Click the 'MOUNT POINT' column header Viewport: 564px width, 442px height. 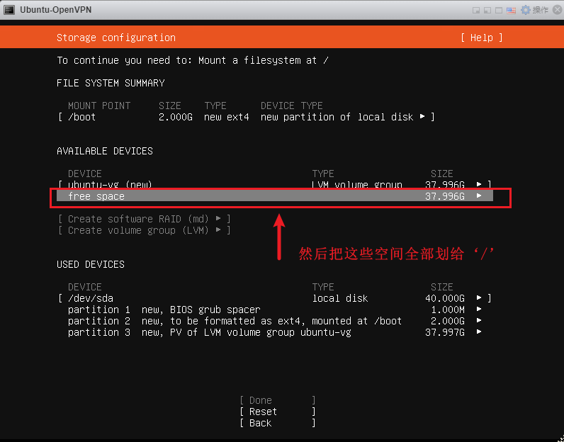pos(99,106)
